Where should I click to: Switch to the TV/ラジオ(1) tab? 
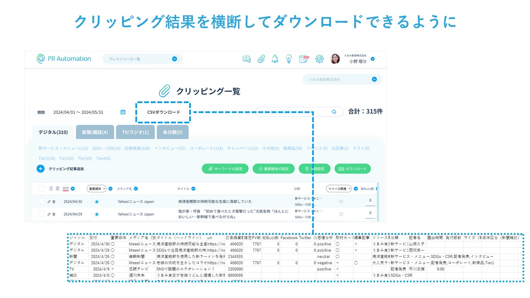click(x=135, y=132)
